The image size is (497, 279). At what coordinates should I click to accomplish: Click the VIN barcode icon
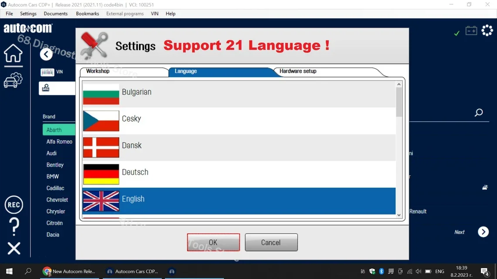[47, 72]
